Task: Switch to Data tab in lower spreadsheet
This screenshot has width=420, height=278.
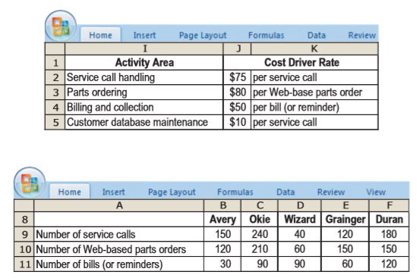Action: click(x=286, y=192)
